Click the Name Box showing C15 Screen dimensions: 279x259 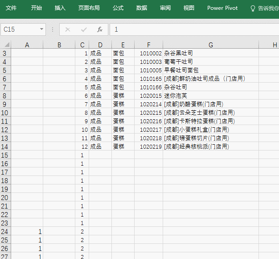tap(20, 29)
